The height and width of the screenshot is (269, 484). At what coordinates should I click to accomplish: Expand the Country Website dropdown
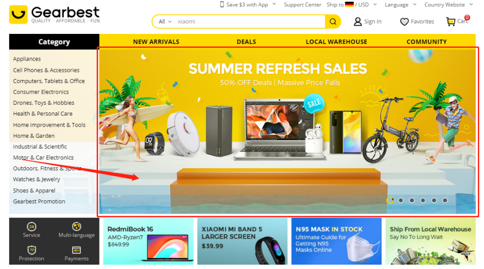(x=448, y=5)
